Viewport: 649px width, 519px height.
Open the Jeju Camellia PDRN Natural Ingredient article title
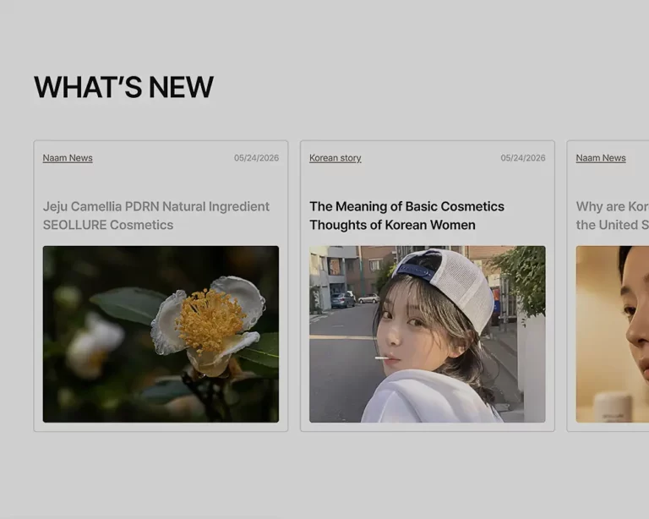click(x=156, y=216)
